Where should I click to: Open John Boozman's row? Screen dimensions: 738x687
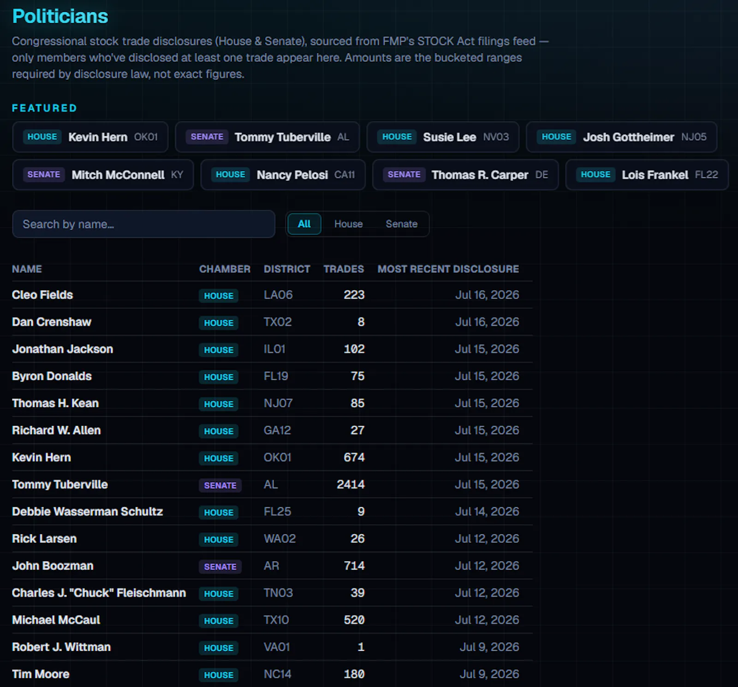tap(272, 566)
